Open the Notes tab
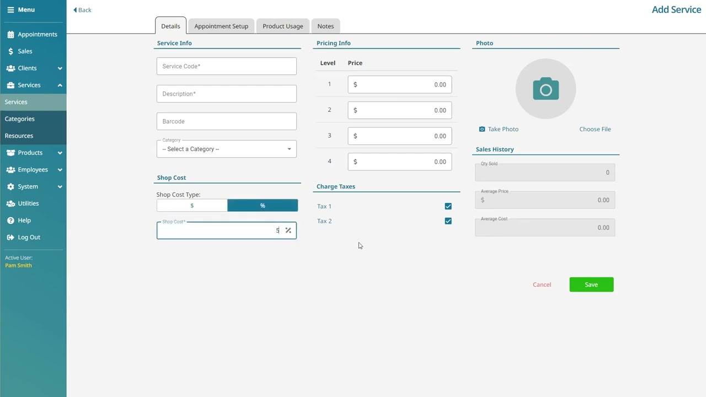This screenshot has width=706, height=397. tap(325, 26)
